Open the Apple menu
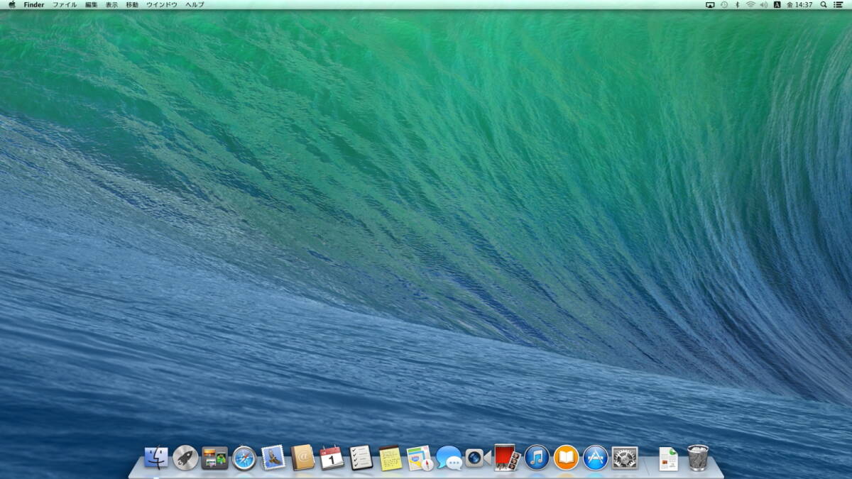 (12, 4)
